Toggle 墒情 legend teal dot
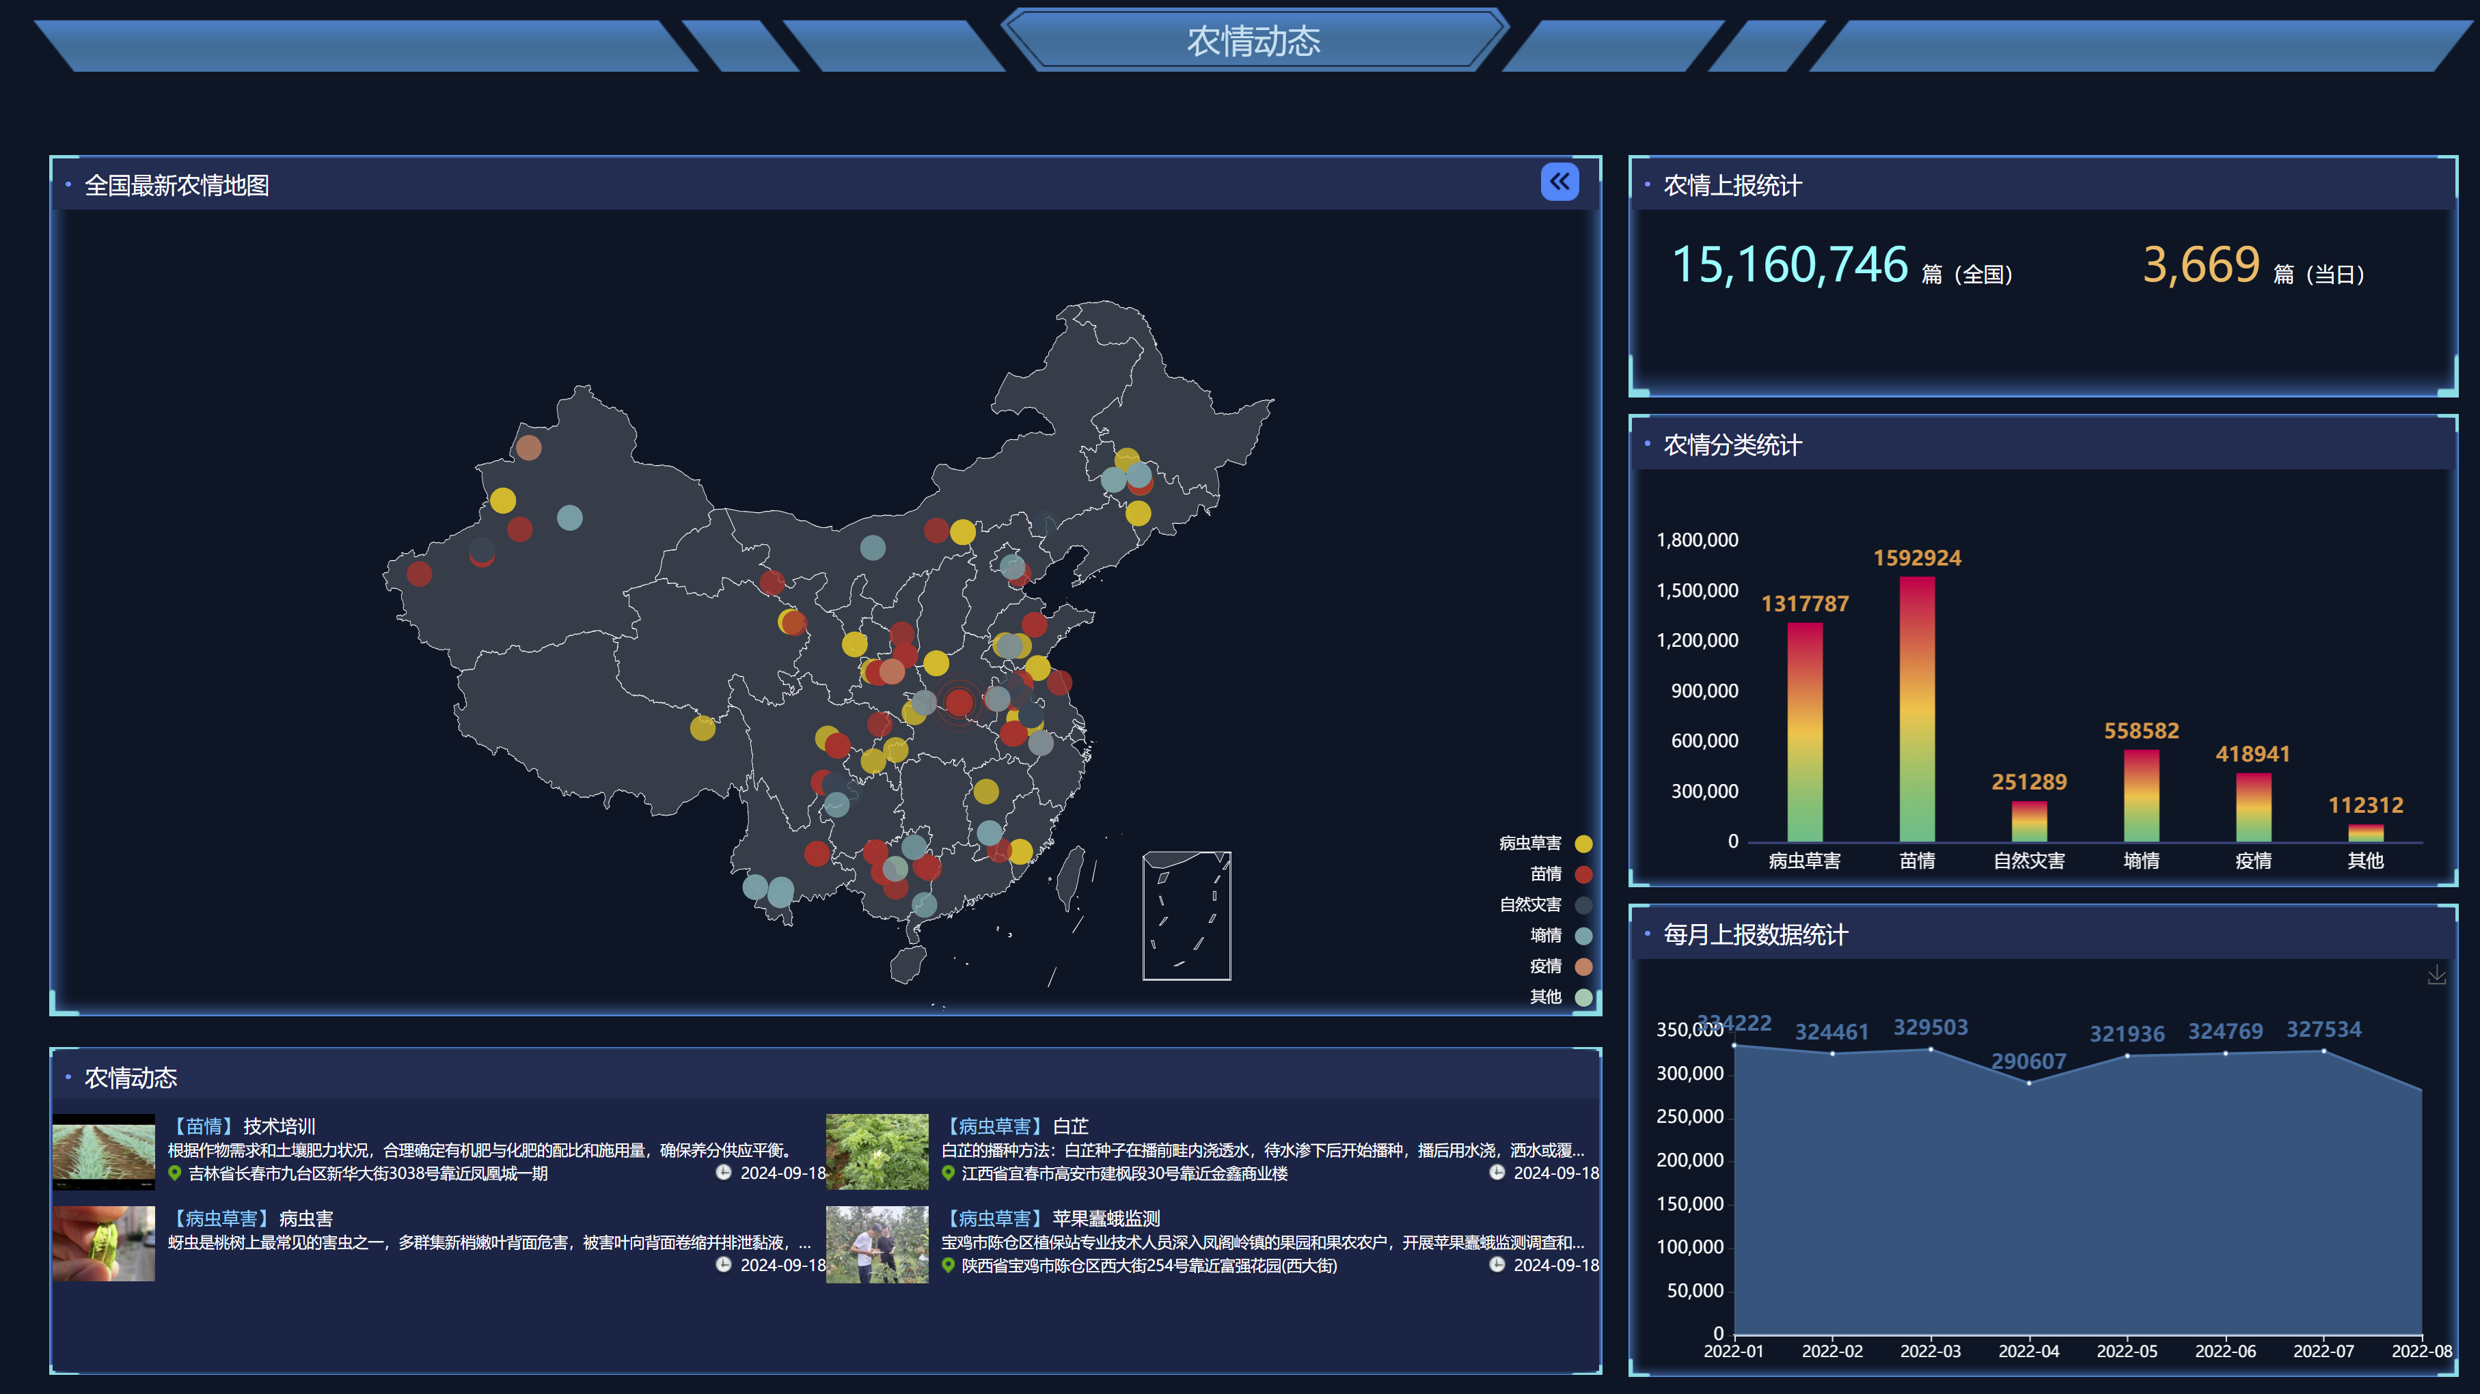The height and width of the screenshot is (1394, 2480). [x=1583, y=936]
